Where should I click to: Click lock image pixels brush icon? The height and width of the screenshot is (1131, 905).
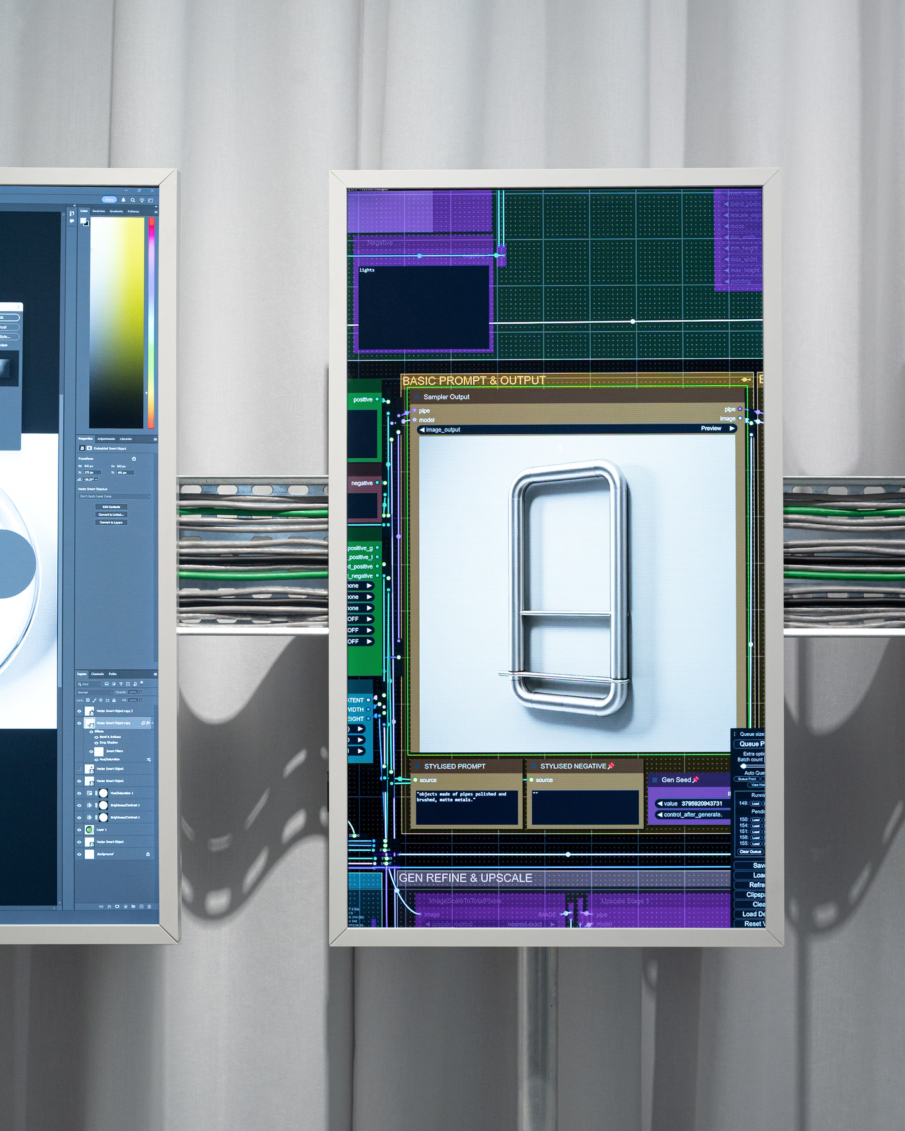[94, 701]
